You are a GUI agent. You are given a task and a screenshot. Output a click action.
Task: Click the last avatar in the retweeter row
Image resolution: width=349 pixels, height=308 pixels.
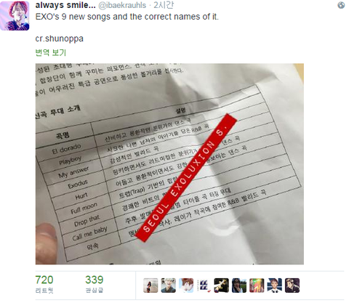292,285
